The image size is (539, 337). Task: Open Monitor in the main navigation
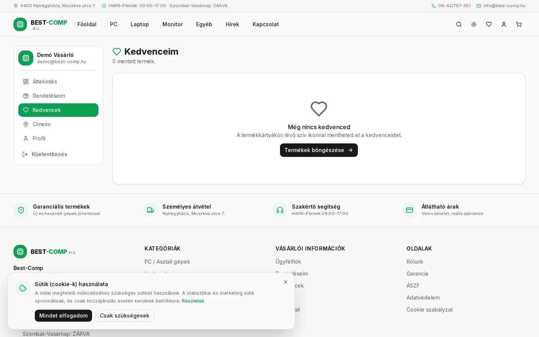click(x=173, y=24)
